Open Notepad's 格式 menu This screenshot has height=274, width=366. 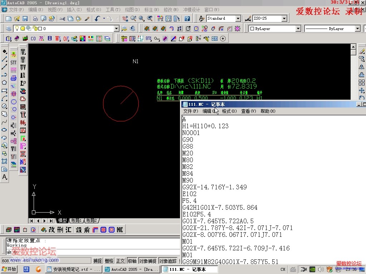(229, 111)
